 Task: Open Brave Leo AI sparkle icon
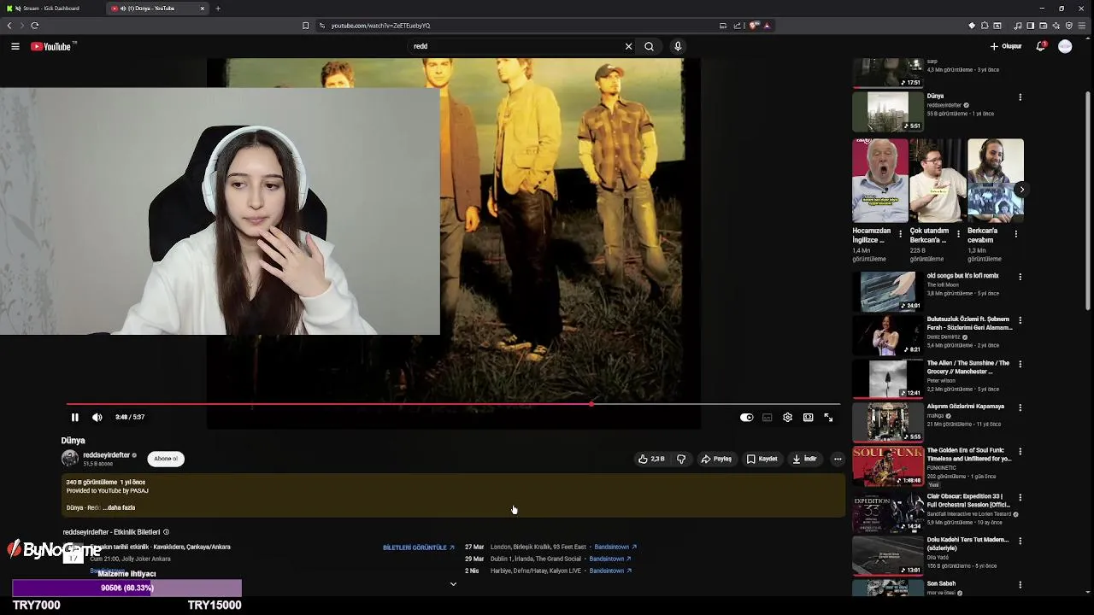point(1056,26)
